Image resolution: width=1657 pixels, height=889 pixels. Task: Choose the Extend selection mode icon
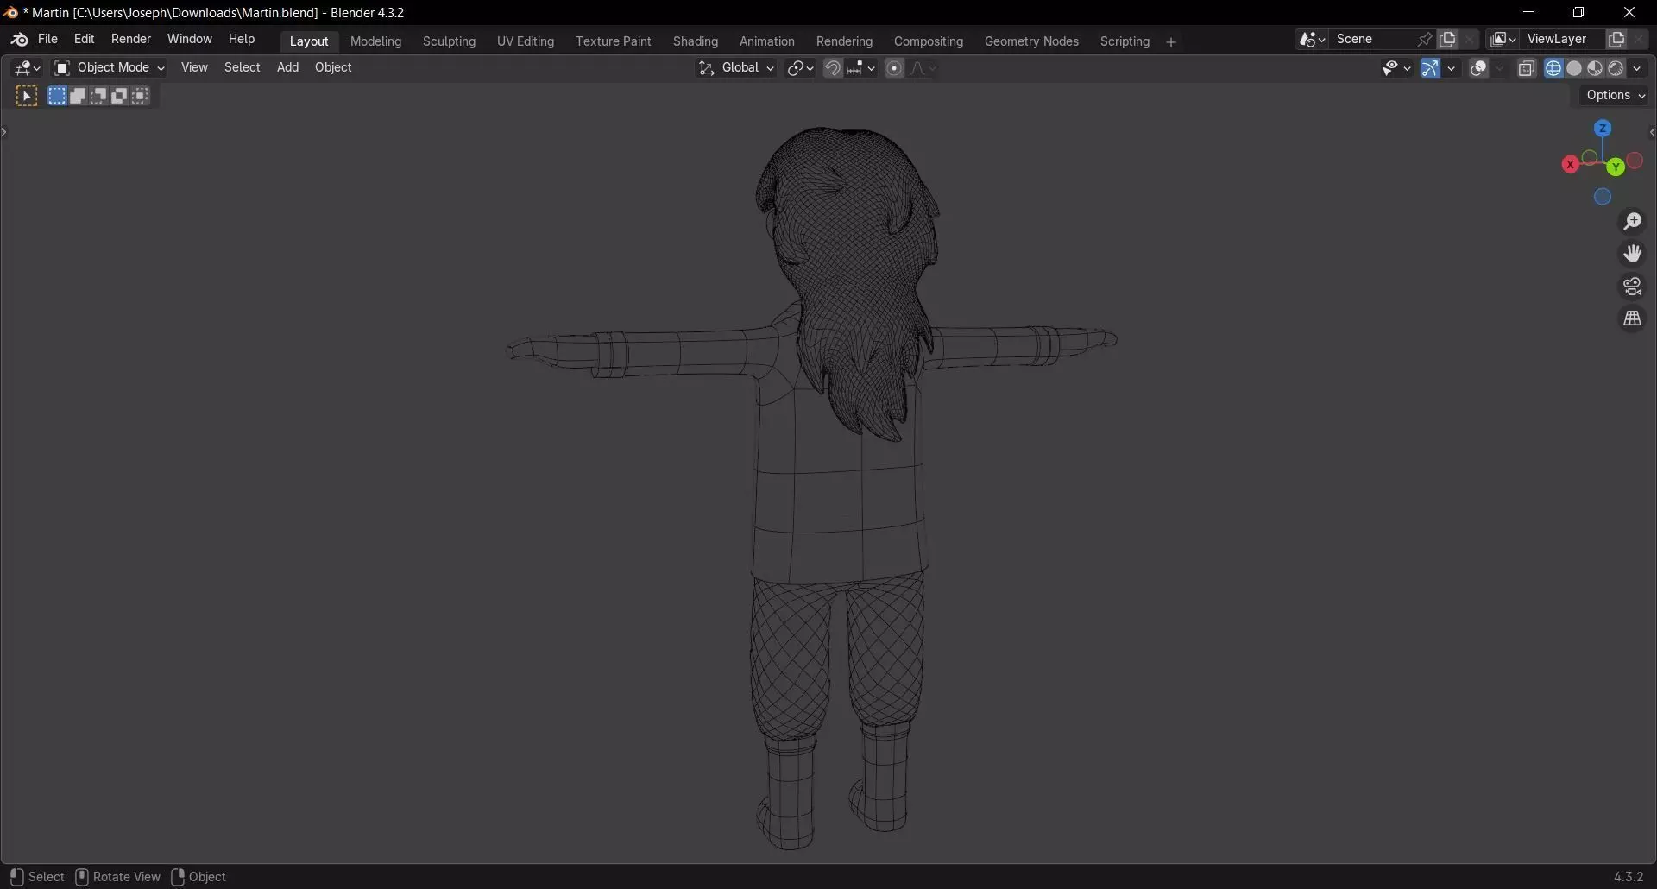point(78,96)
